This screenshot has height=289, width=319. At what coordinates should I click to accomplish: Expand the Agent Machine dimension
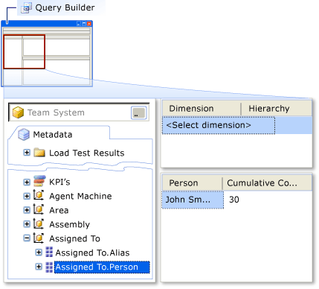pos(27,196)
